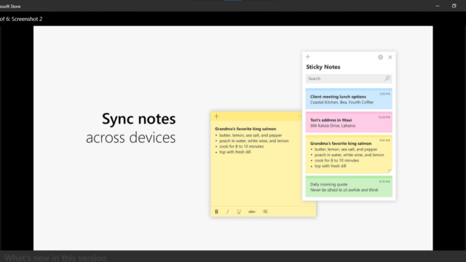Screen dimensions: 466x262
Task: Open the yellow note's three-dot menu
Action: 299,116
